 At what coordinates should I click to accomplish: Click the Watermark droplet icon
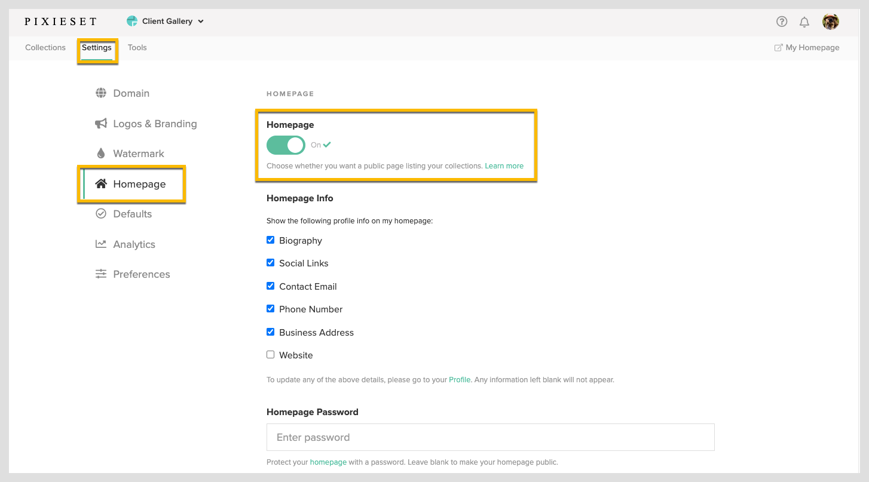point(101,153)
